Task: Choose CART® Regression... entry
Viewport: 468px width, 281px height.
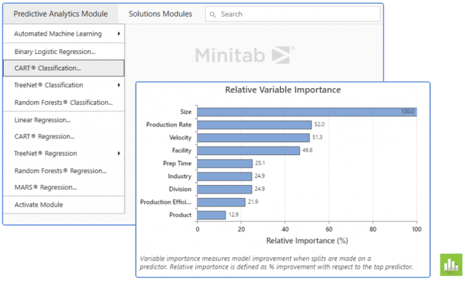Action: (x=64, y=136)
